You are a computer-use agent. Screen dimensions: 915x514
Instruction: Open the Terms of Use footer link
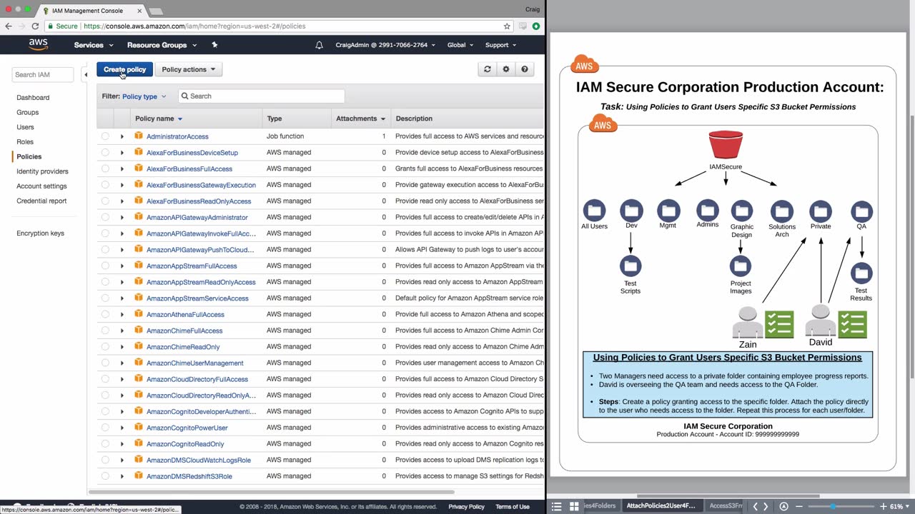513,507
